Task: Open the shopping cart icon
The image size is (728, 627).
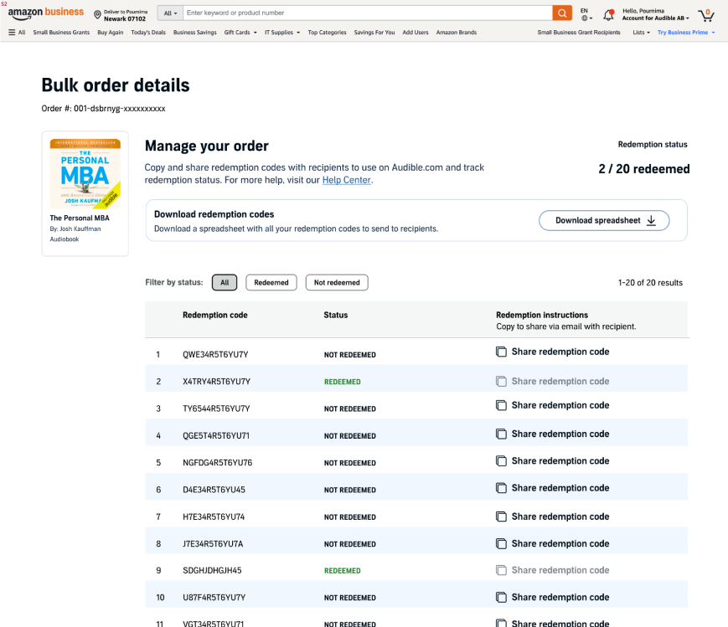Action: click(x=705, y=15)
